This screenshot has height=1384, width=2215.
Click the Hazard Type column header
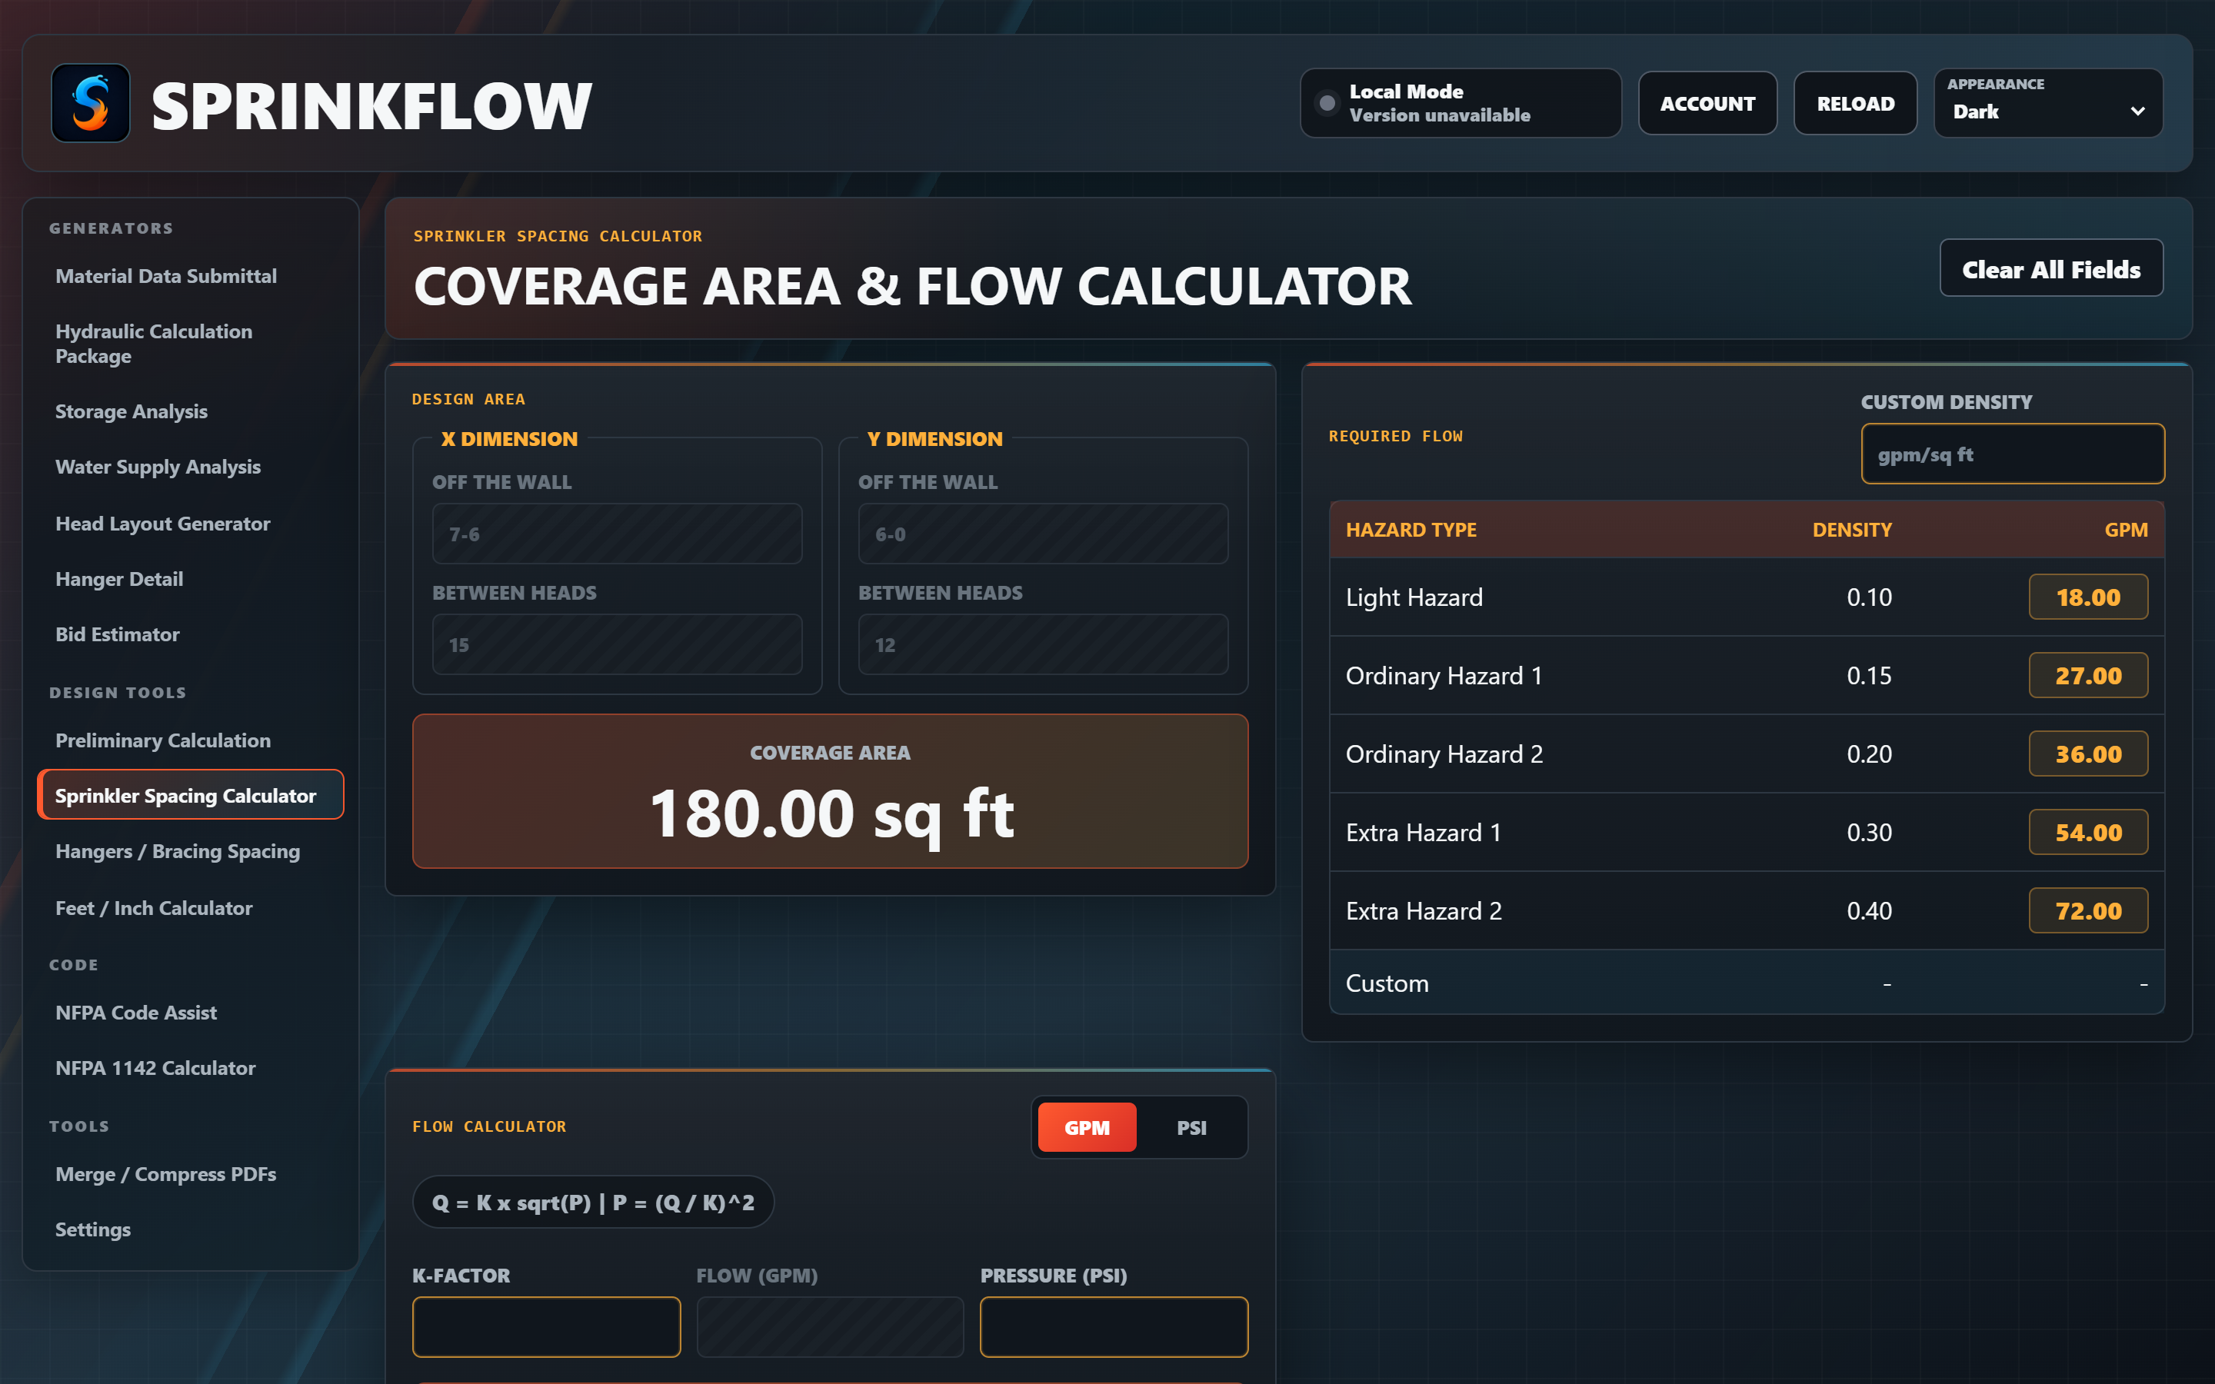(1411, 529)
